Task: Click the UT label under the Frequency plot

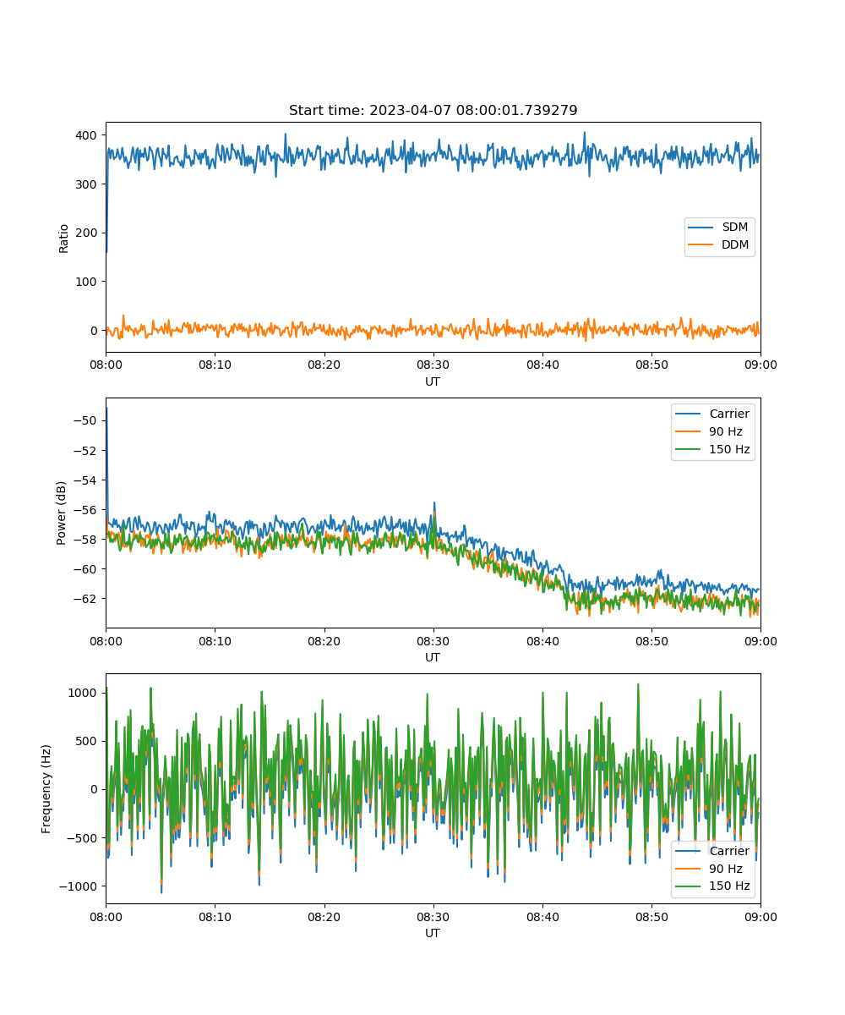Action: (433, 933)
